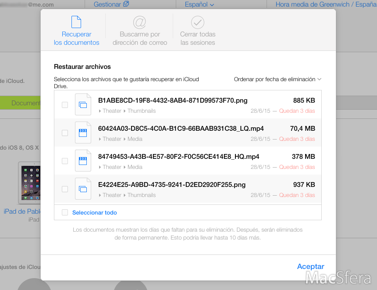Open the Ordenar por fecha de eliminación dropdown
Viewport: 377px width, 290px height.
point(277,79)
